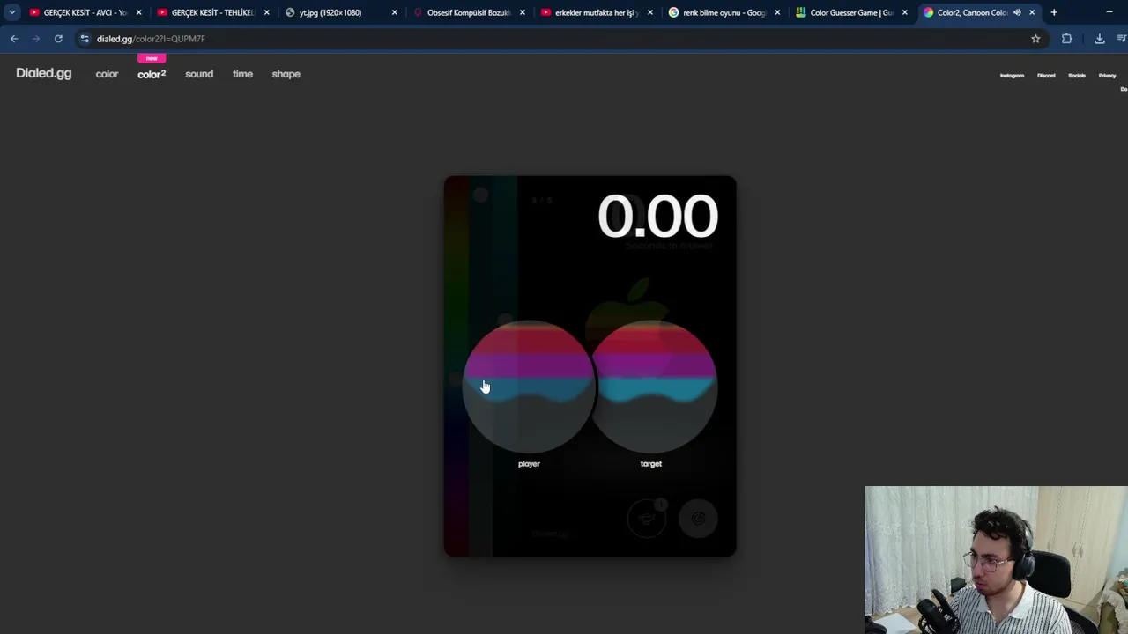Select the color² game mode

(152, 74)
